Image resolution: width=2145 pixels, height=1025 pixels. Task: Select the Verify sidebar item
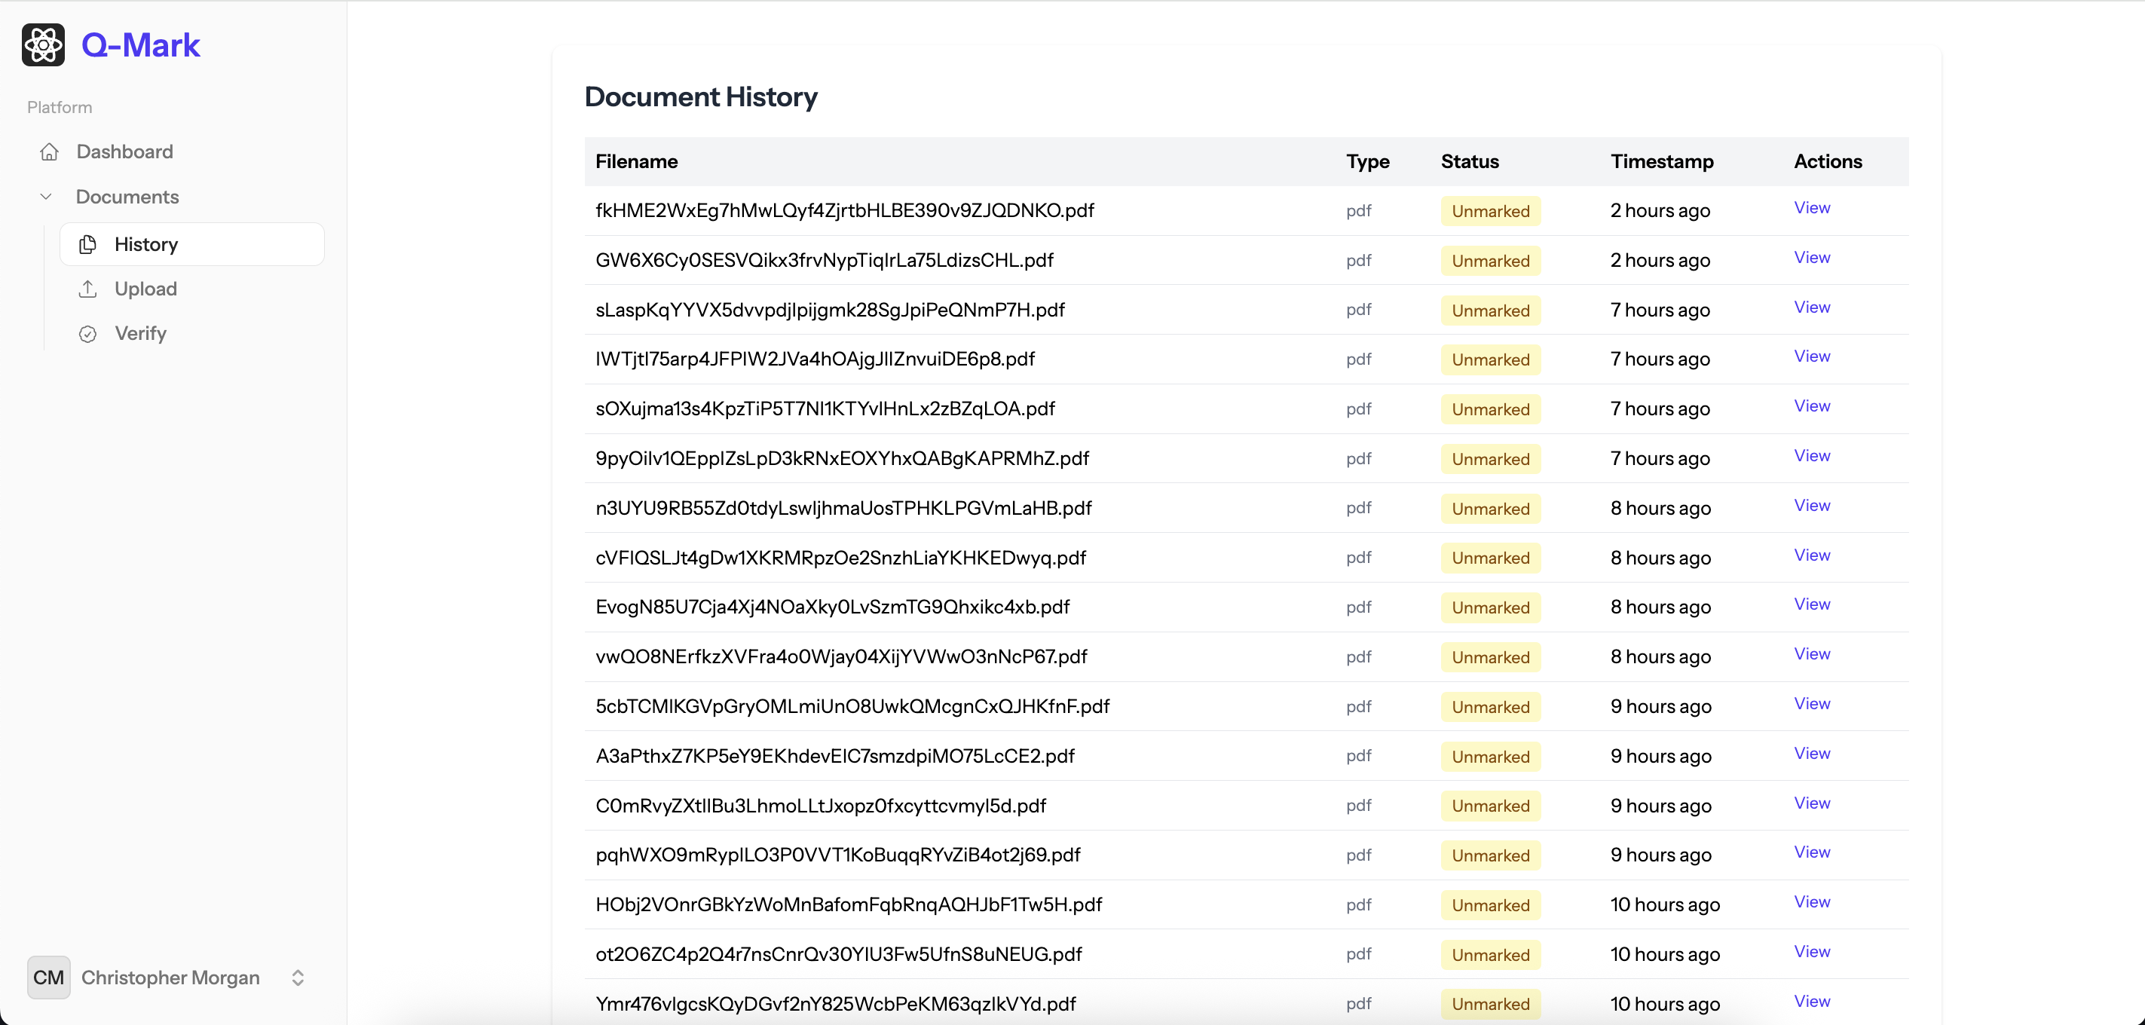[140, 334]
